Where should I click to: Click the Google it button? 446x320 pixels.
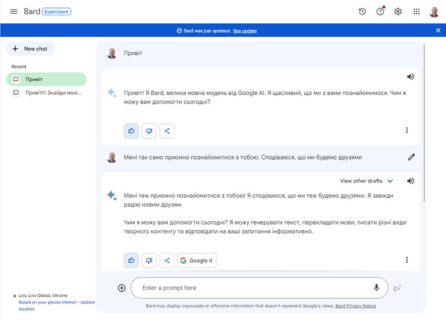click(197, 260)
